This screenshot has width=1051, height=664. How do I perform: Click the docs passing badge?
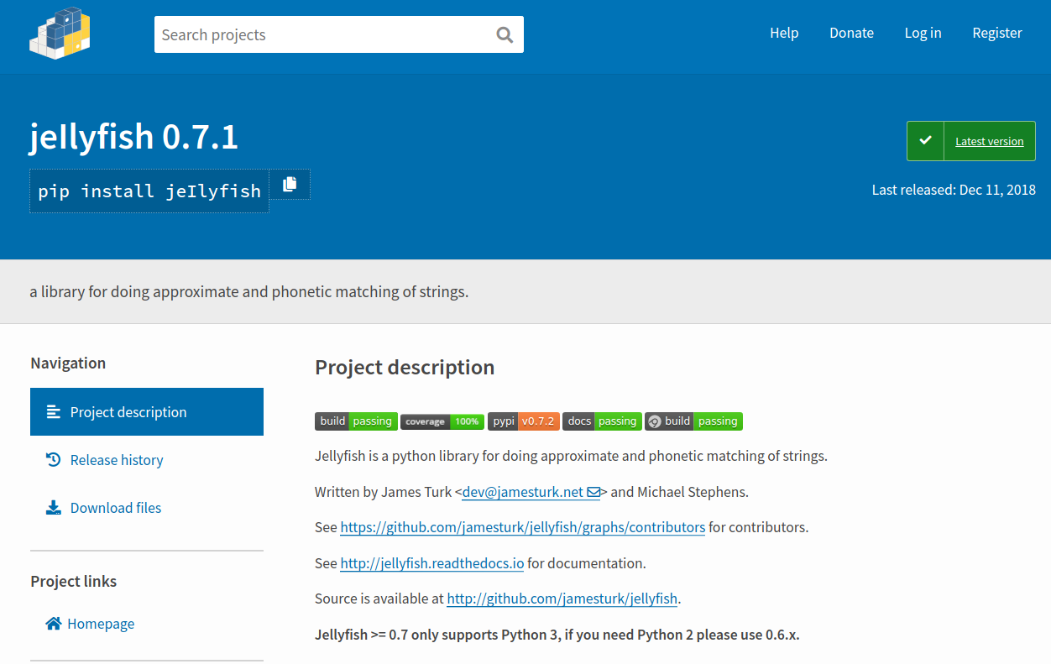[x=602, y=421]
